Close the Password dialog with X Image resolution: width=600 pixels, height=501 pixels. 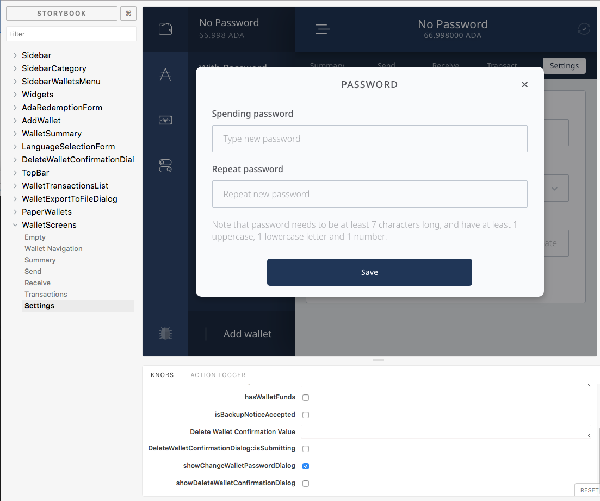pyautogui.click(x=524, y=84)
